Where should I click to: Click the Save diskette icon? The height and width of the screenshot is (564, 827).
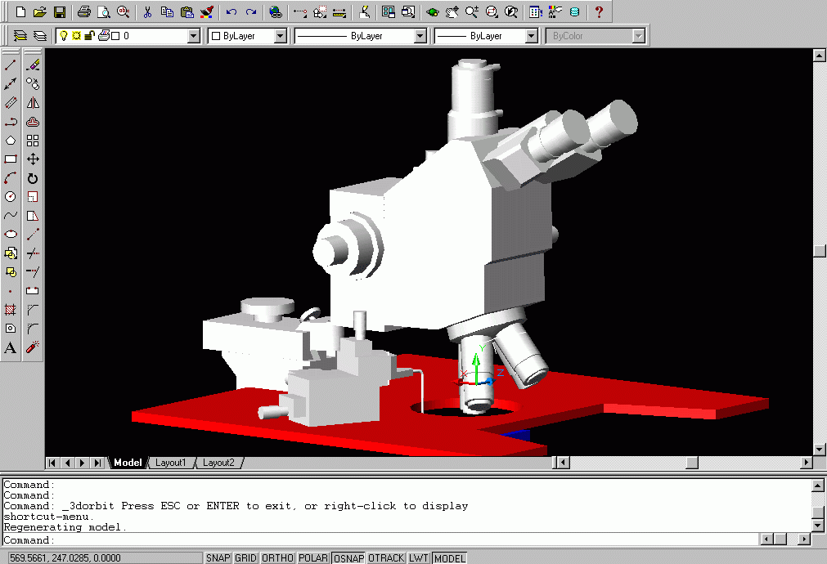pyautogui.click(x=60, y=12)
